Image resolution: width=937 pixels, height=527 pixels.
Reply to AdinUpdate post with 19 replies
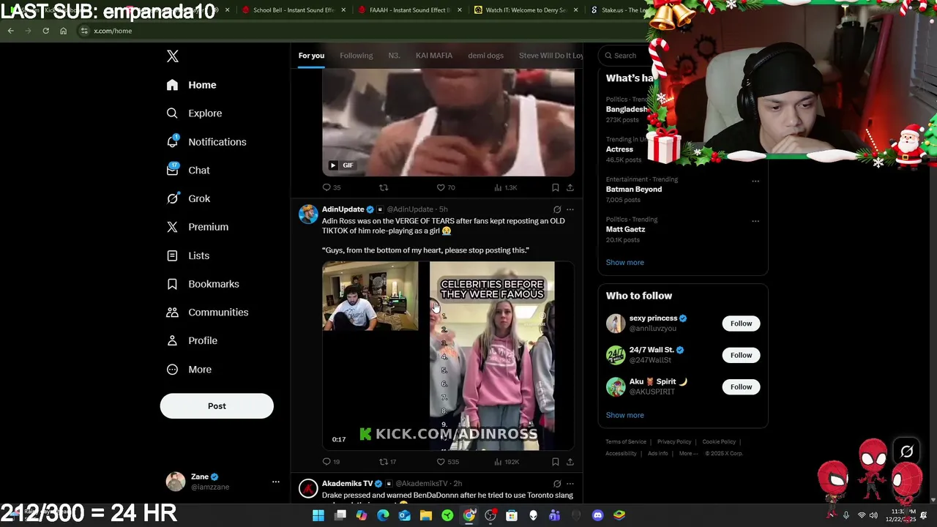(331, 462)
